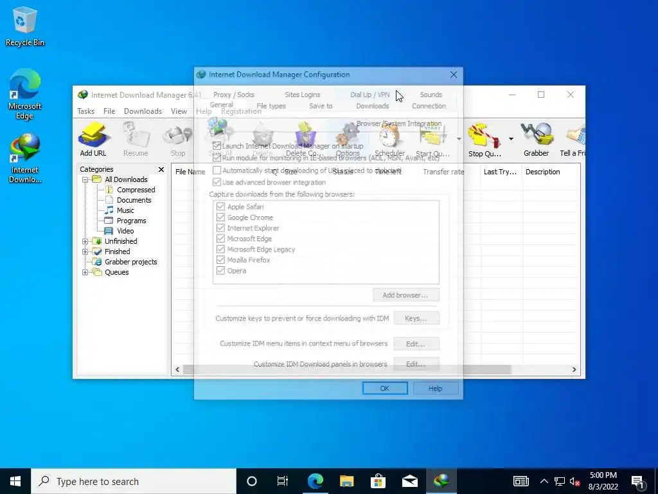Click the scroll left arrow of download list
This screenshot has width=658, height=494.
coord(177,370)
